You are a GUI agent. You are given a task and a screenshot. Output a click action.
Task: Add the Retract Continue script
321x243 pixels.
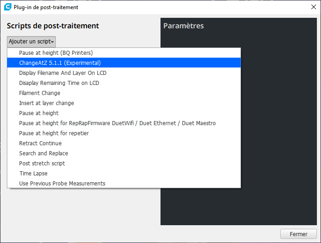40,143
